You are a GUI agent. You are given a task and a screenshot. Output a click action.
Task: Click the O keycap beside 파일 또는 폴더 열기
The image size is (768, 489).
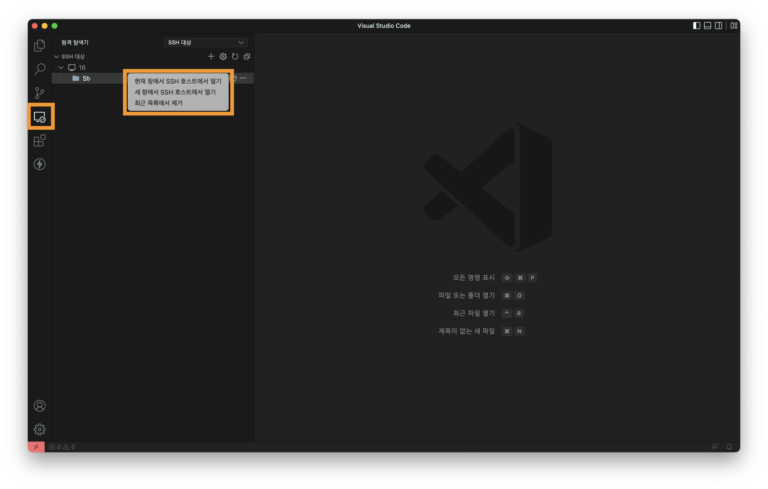click(519, 295)
